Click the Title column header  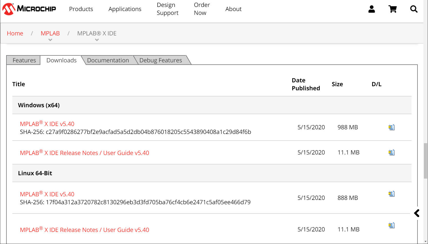tap(18, 84)
